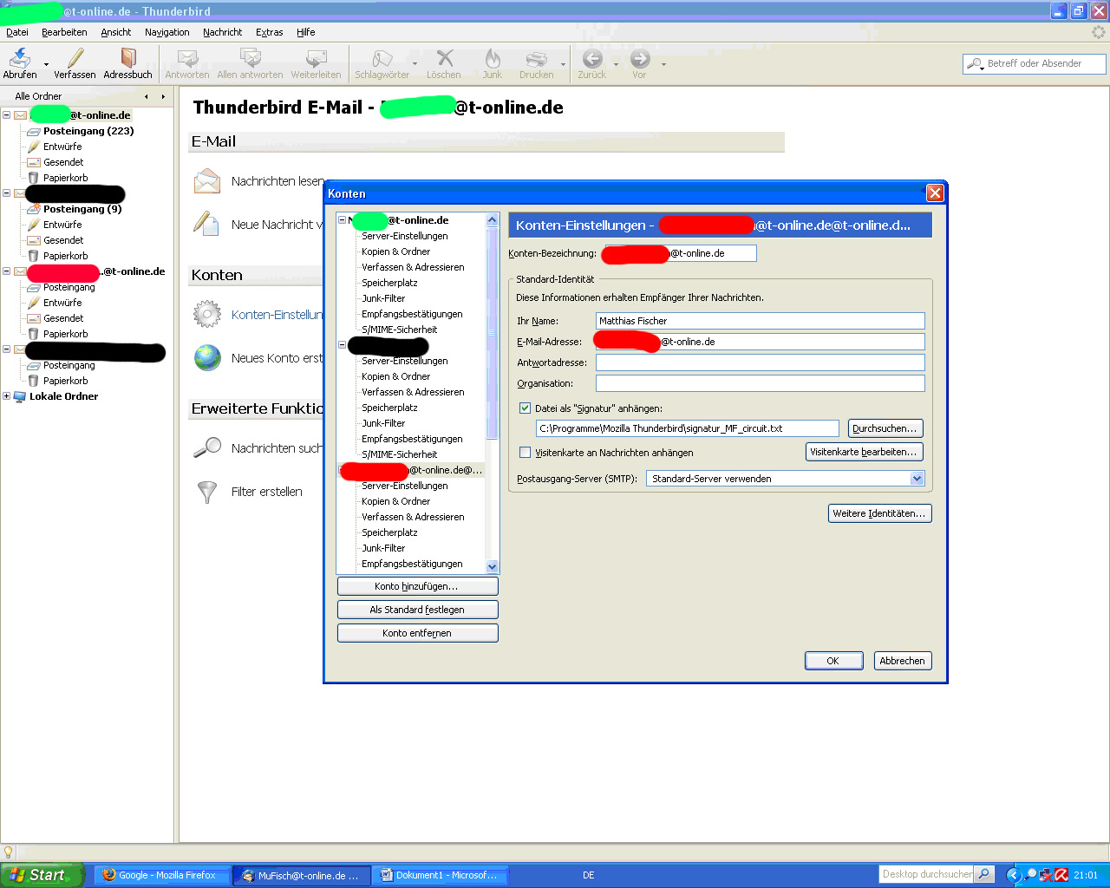
Task: Click the Lokale Ordner computer icon
Action: point(19,396)
